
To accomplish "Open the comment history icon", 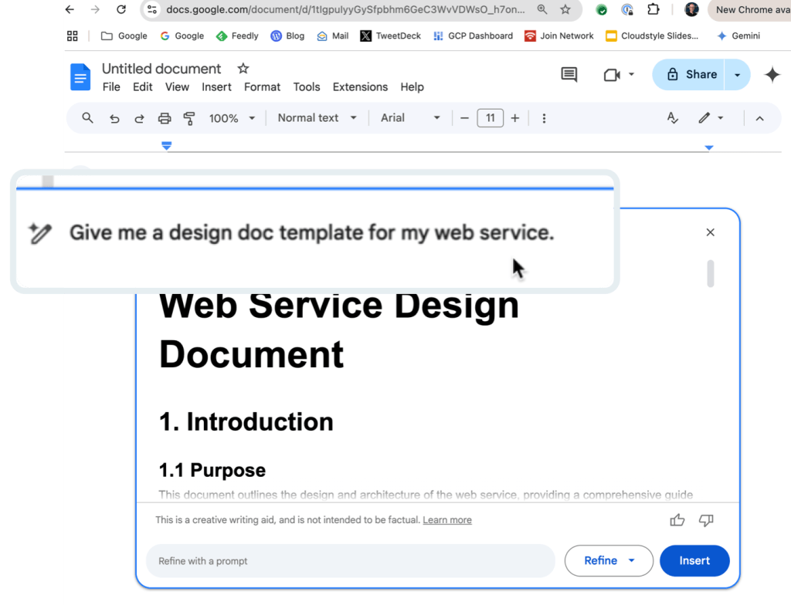I will tap(569, 75).
